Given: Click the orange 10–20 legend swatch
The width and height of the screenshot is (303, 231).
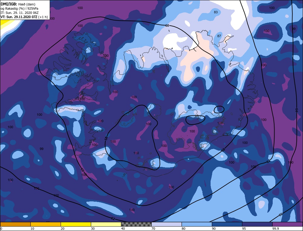Looking at the screenshot, I should pyautogui.click(x=46, y=224).
